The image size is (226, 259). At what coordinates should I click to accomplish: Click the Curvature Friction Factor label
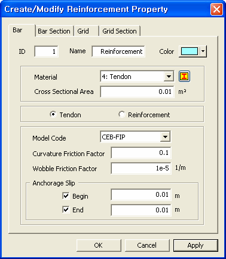pos(69,154)
